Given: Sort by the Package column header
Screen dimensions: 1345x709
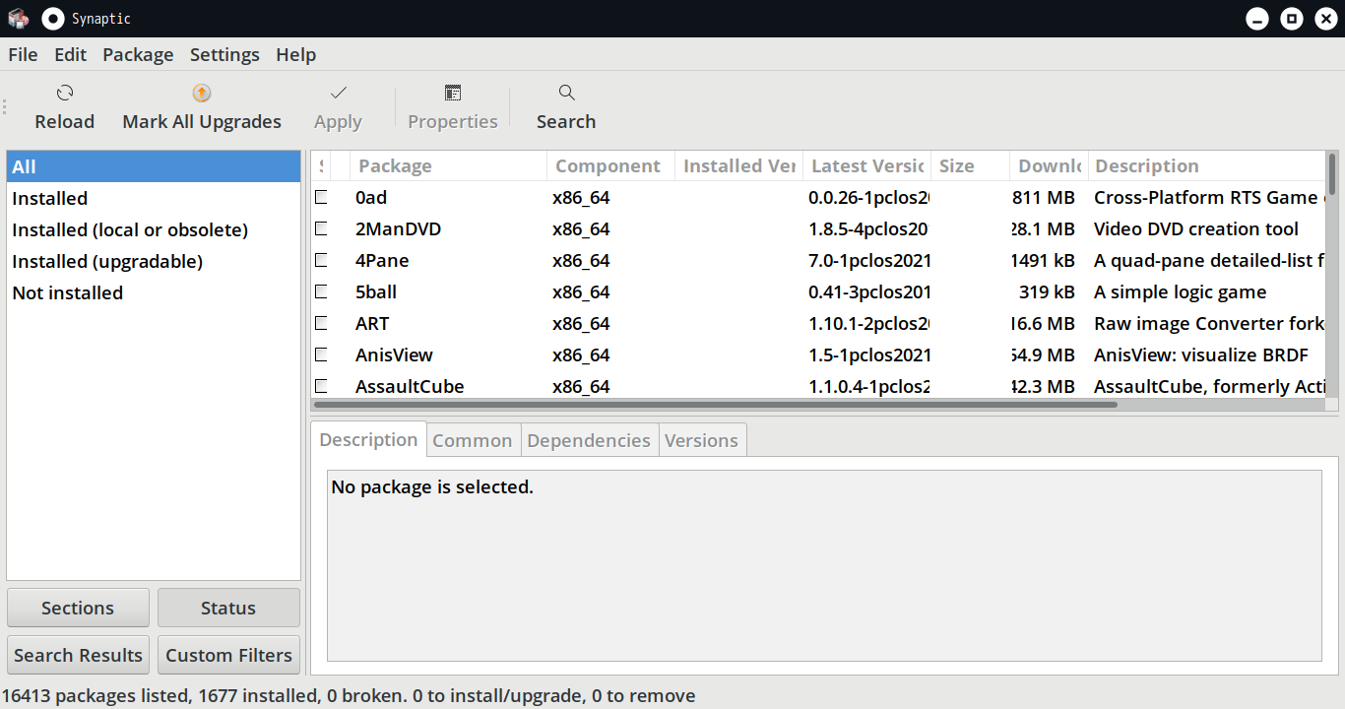Looking at the screenshot, I should (448, 165).
